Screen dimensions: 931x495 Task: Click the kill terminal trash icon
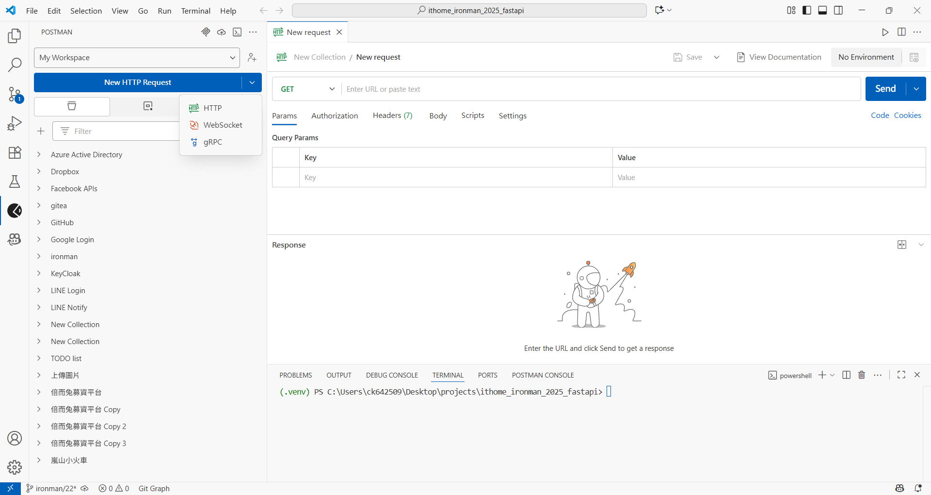862,375
